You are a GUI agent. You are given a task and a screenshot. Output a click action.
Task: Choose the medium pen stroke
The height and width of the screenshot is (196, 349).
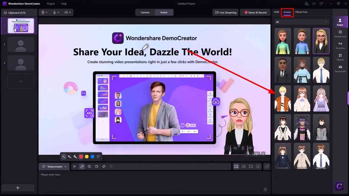coord(70,157)
